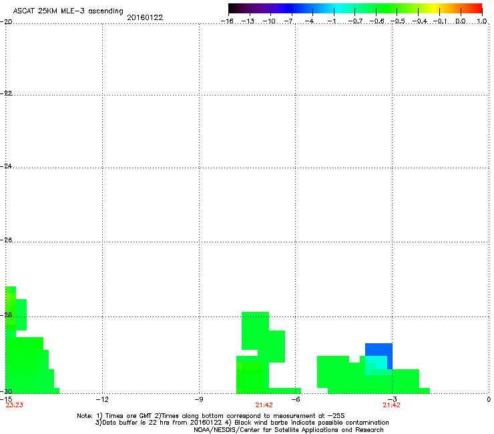Click the '21:42' time stamp left of -6

pyautogui.click(x=264, y=405)
